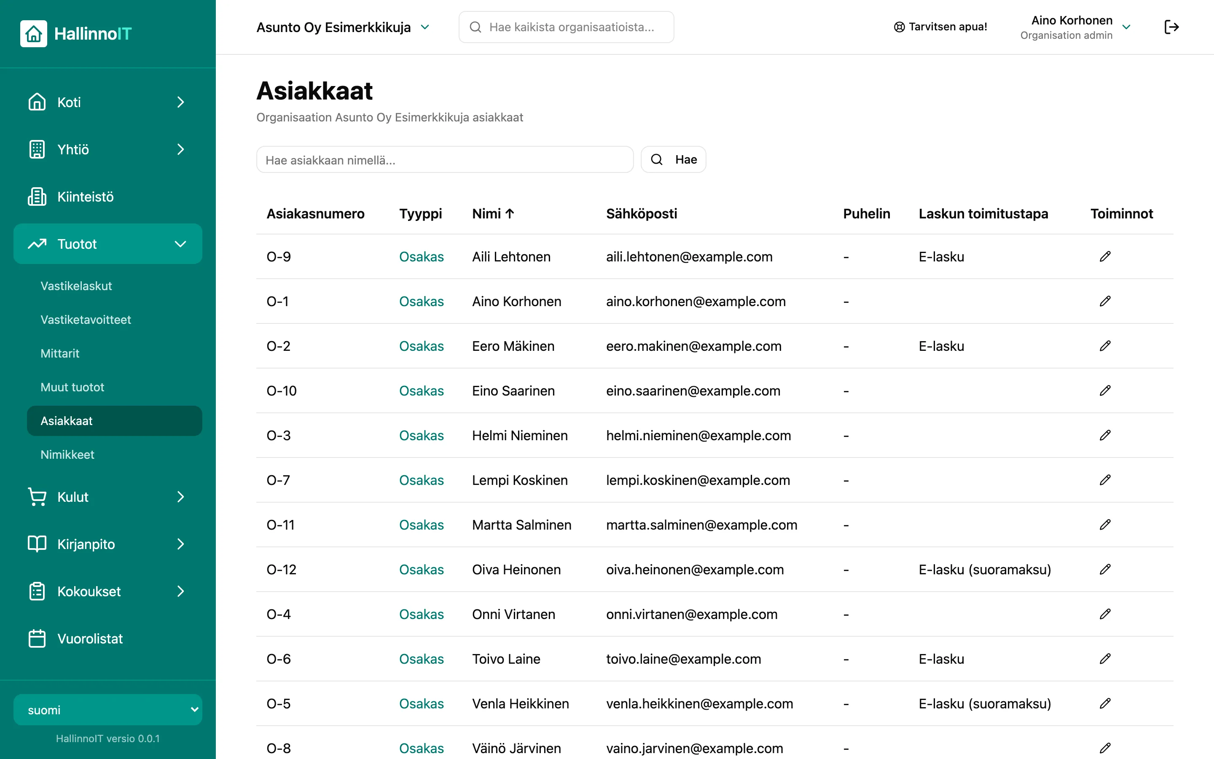The image size is (1214, 759).
Task: Go to Vastikelaskut submenu item
Action: (x=76, y=286)
